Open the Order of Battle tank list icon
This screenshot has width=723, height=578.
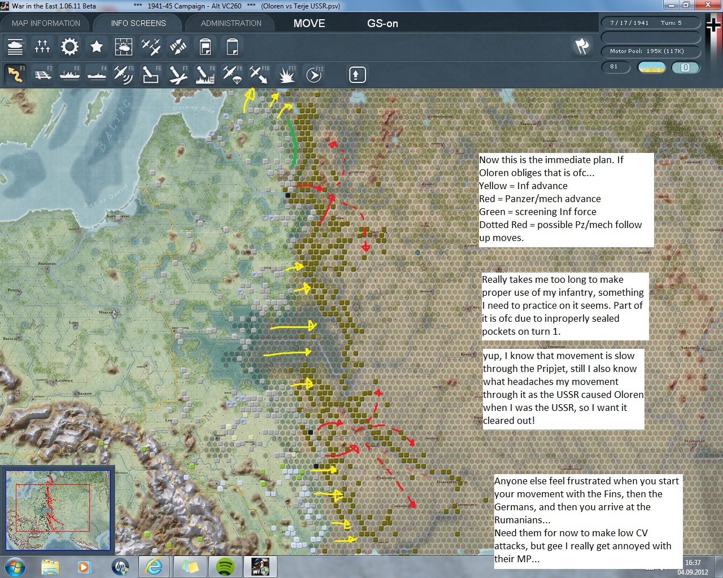[x=15, y=46]
